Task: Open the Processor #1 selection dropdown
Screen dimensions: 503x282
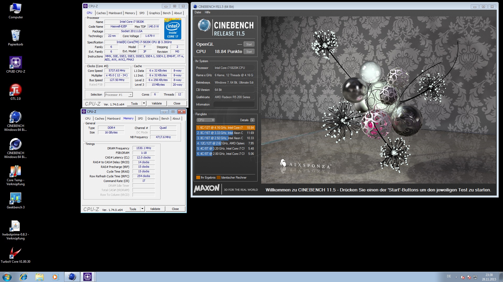Action: (x=118, y=95)
